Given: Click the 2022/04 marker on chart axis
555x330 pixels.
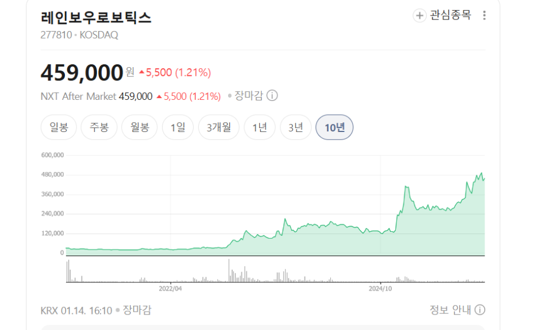Looking at the screenshot, I should pyautogui.click(x=171, y=289).
